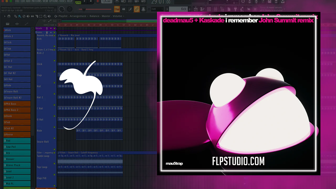The image size is (336, 189).
Task: Mute the Clap track
Action: point(54,83)
